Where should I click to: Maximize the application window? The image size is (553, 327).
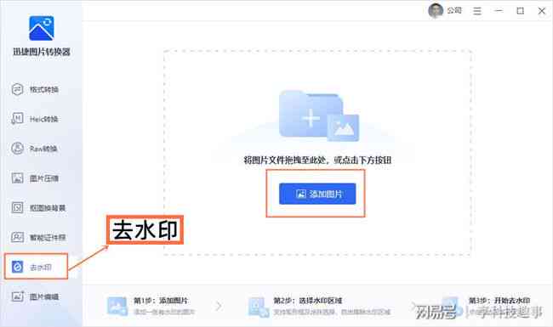click(x=520, y=11)
